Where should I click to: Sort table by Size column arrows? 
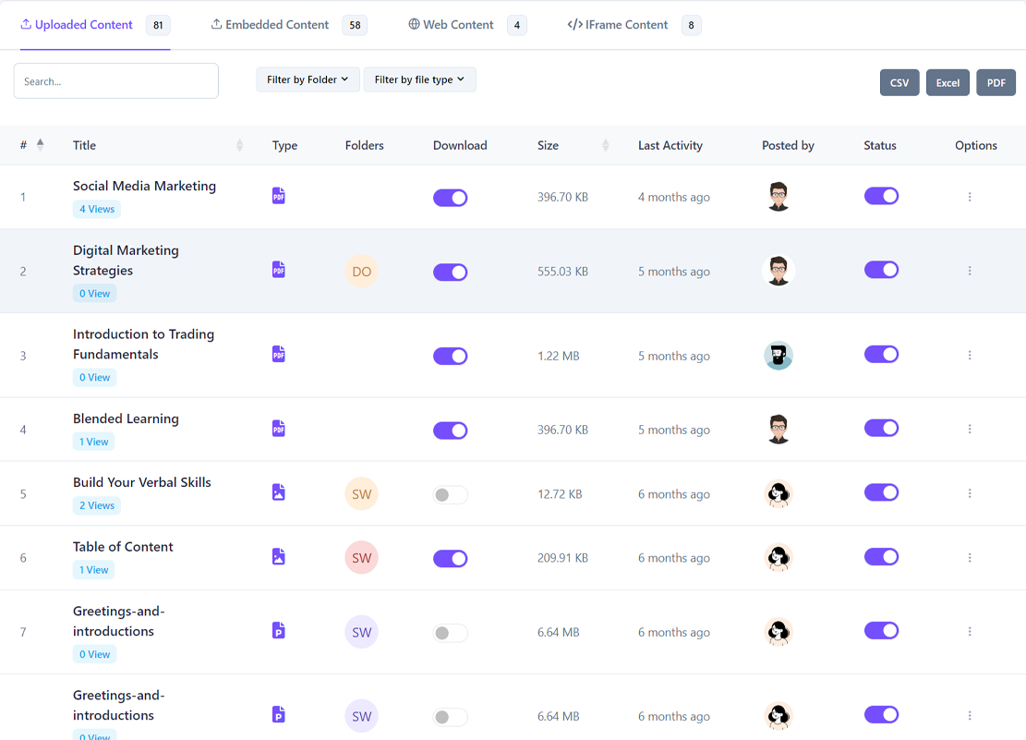pos(606,145)
